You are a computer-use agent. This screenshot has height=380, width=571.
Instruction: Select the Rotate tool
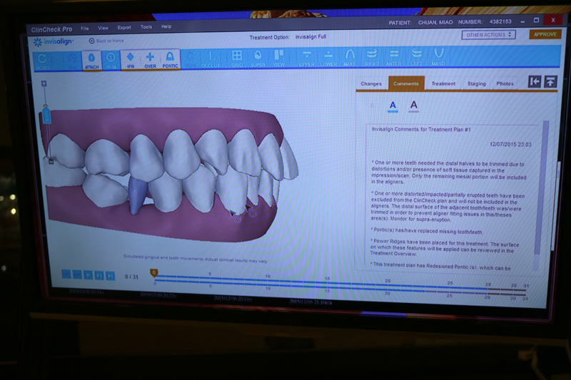click(43, 61)
